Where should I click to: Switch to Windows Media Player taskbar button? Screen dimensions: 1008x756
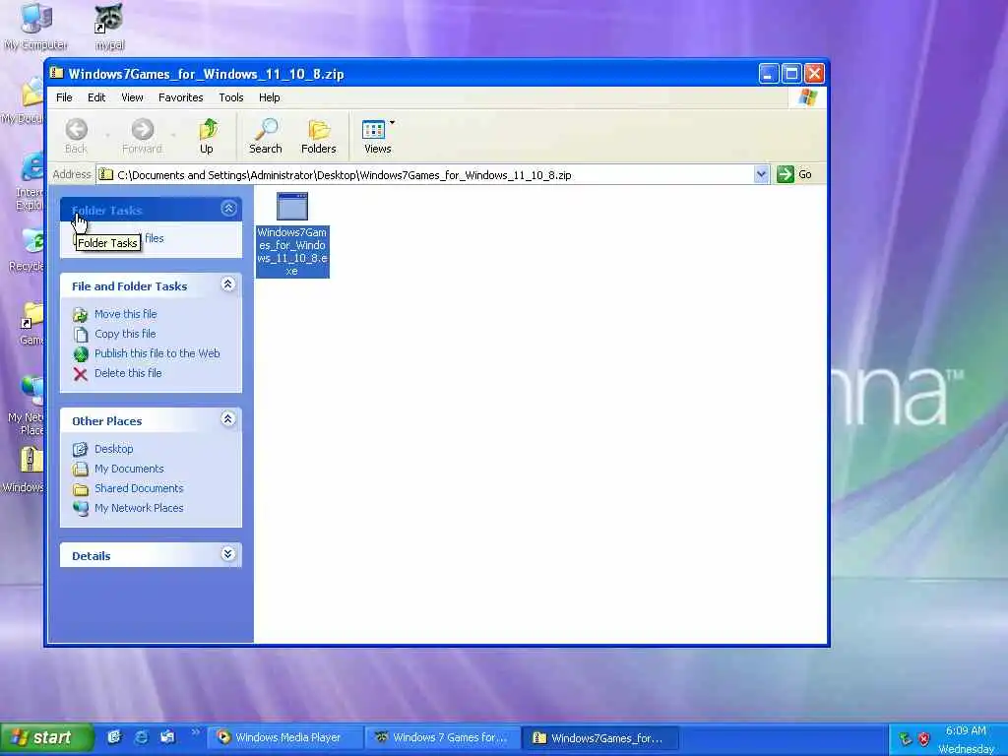[x=285, y=737]
